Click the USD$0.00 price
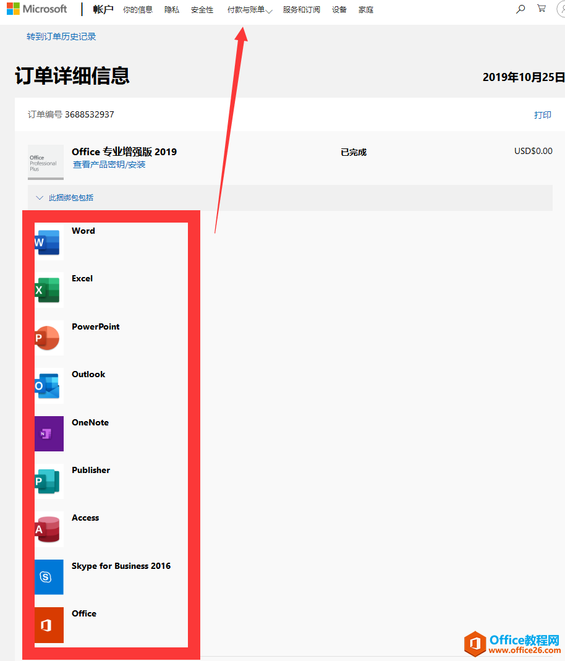The height and width of the screenshot is (661, 565). tap(533, 151)
